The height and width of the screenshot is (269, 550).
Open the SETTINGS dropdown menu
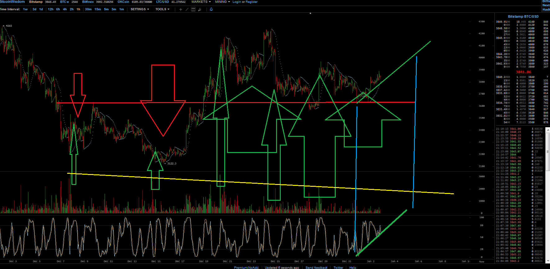tap(140, 9)
